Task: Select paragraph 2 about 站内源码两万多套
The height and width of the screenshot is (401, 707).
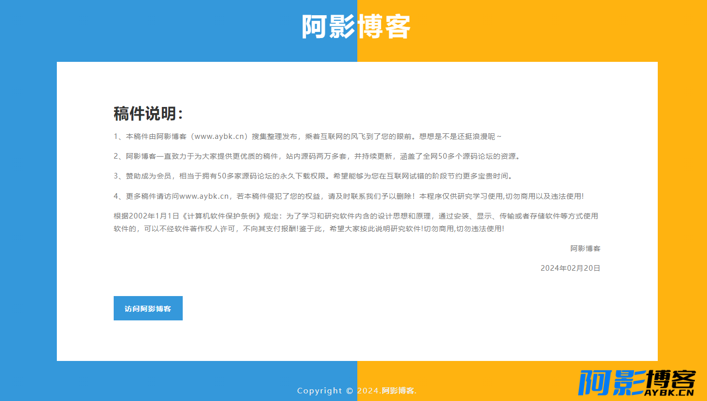Action: pyautogui.click(x=317, y=156)
